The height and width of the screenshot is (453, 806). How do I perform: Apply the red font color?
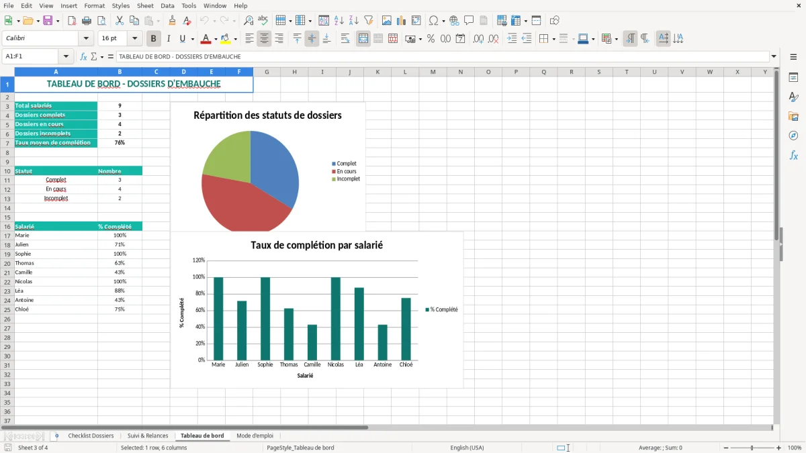(206, 39)
